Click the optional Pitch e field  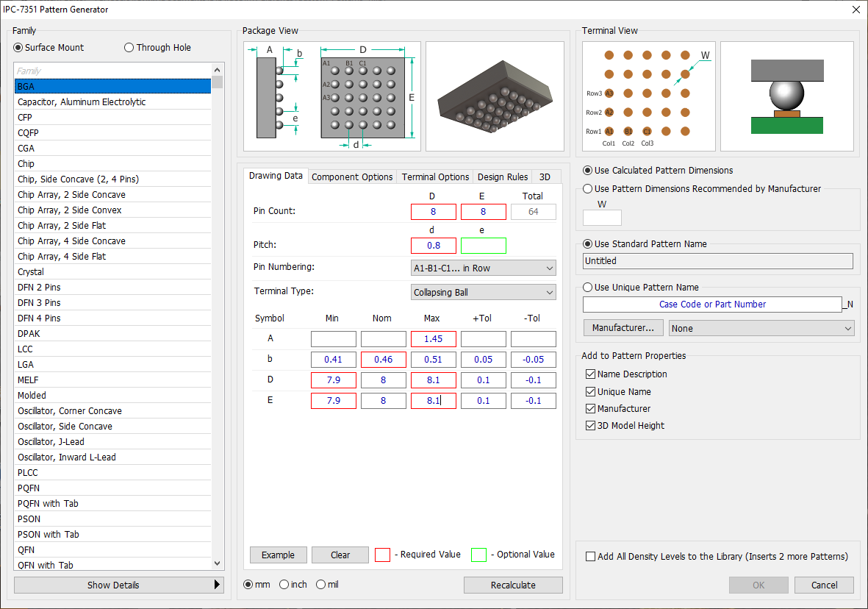tap(484, 246)
